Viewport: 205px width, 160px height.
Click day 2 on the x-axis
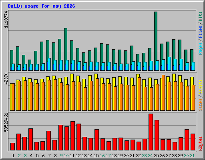coord(19,156)
